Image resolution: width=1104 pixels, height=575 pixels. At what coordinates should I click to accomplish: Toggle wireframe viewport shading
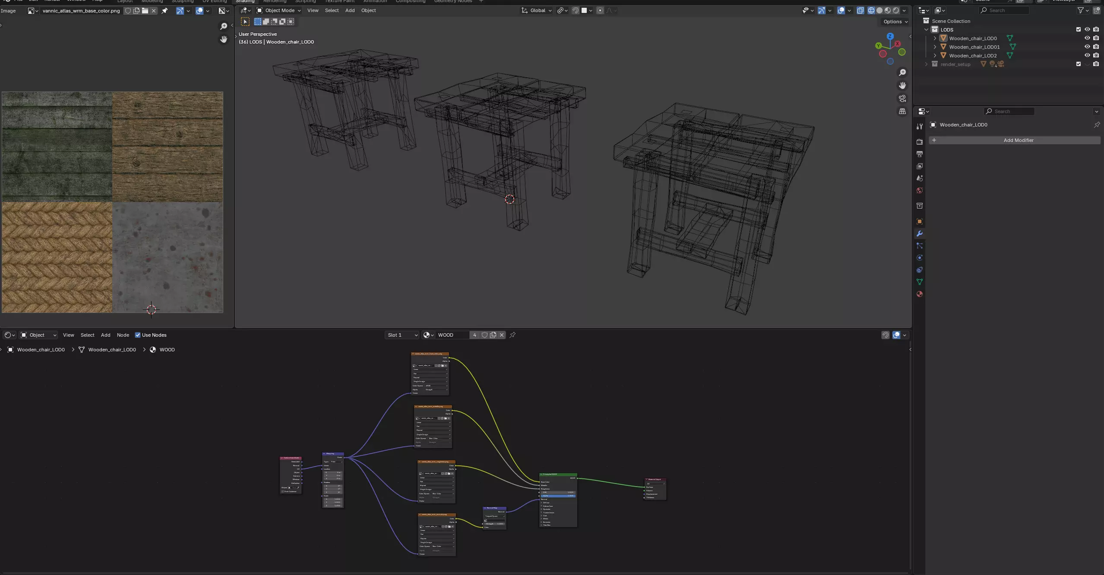pos(871,10)
